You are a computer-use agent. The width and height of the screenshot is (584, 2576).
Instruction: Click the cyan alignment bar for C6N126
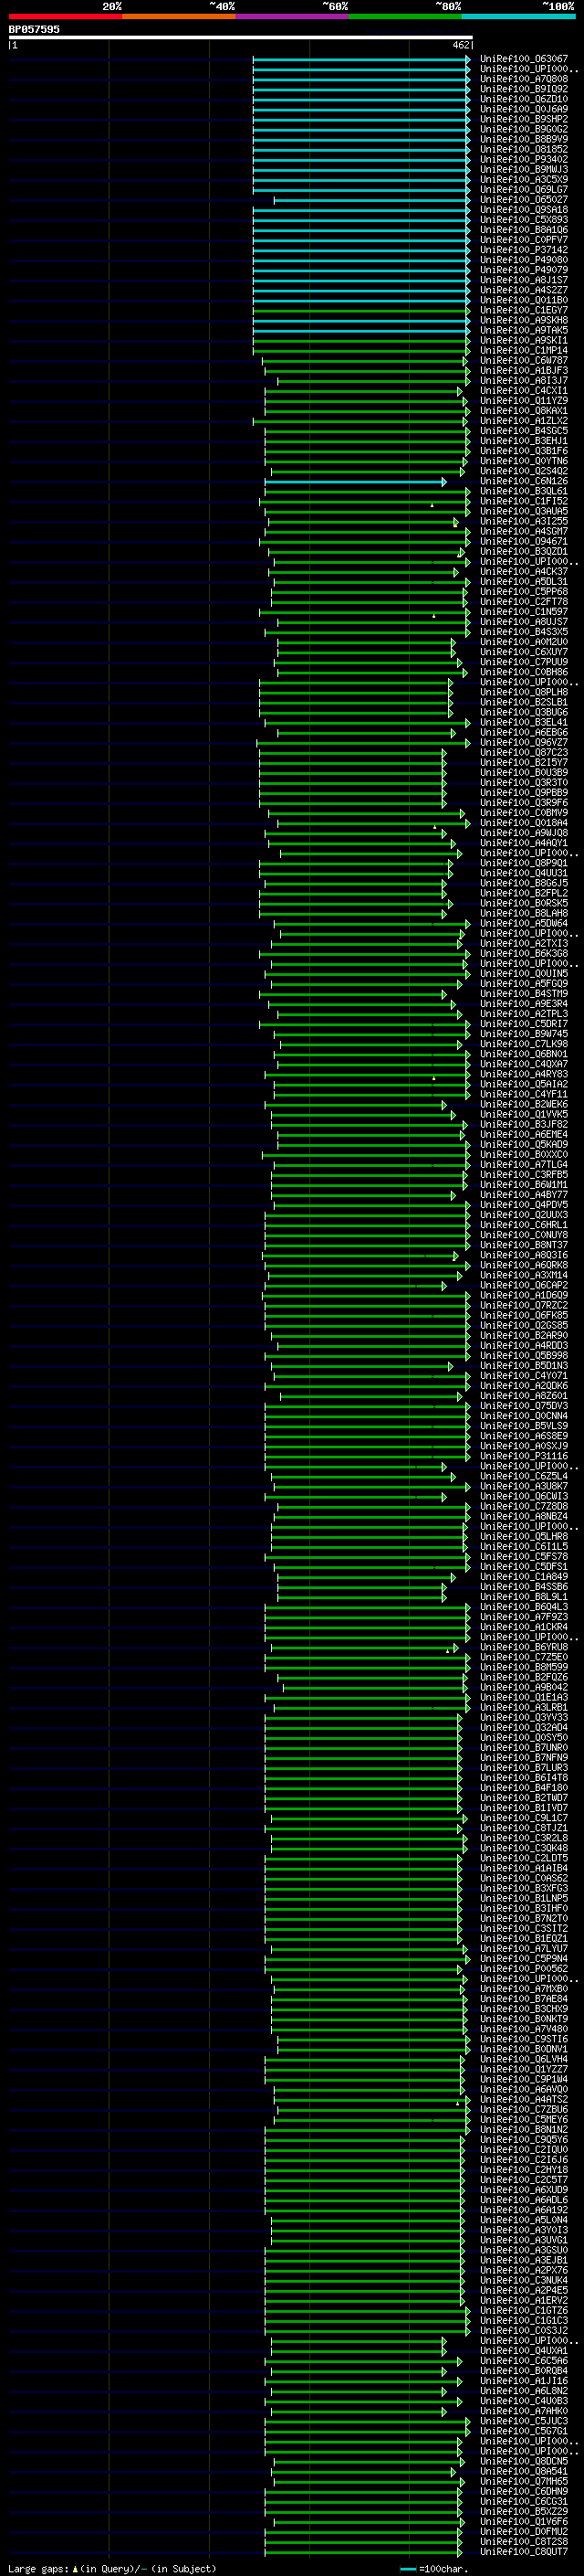tap(355, 482)
